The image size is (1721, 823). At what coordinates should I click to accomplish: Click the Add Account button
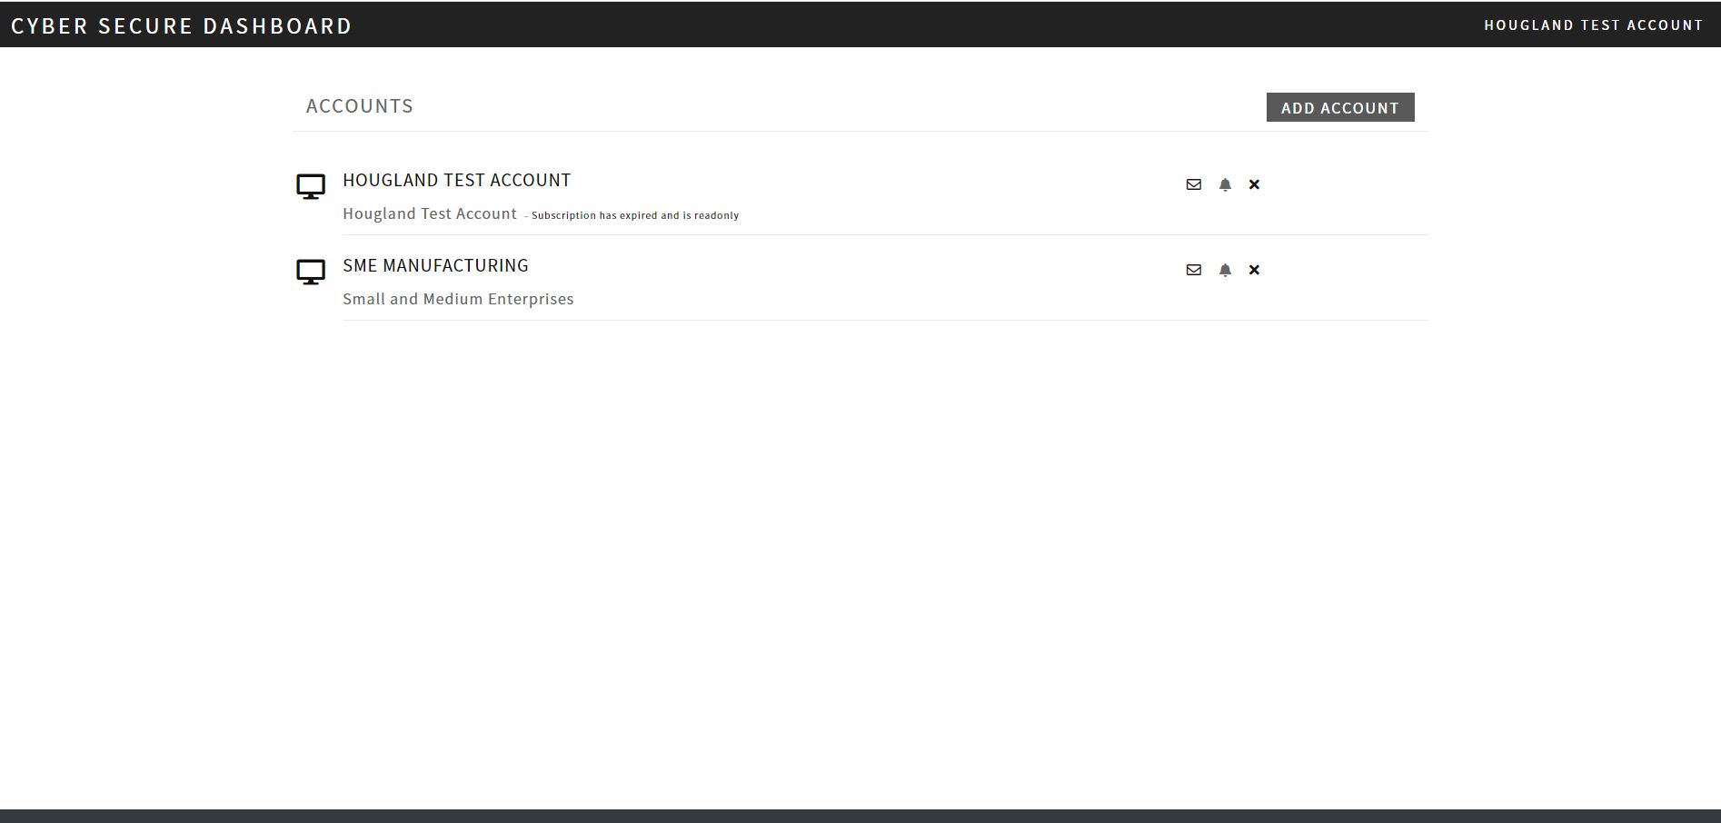(1340, 107)
